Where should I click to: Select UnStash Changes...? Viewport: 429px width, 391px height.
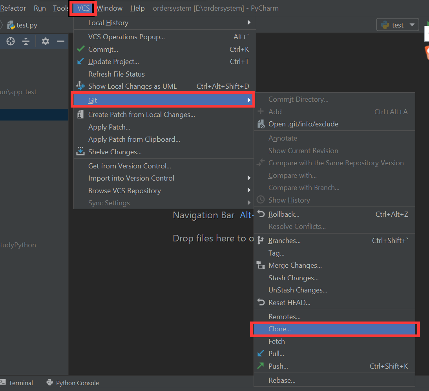point(334,290)
